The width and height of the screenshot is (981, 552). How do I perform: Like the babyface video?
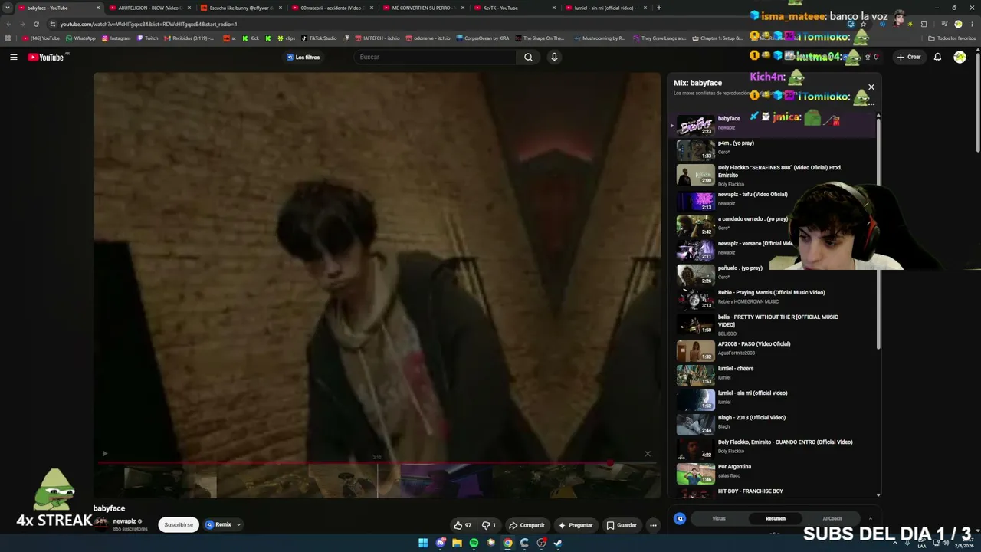[463, 525]
